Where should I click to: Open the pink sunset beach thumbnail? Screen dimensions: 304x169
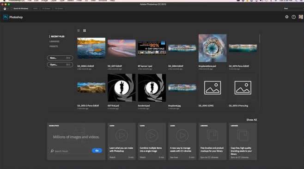click(122, 48)
